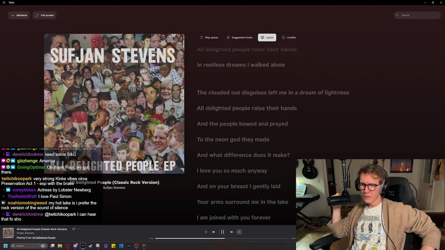Skip to next track
The width and height of the screenshot is (445, 250).
click(232, 232)
